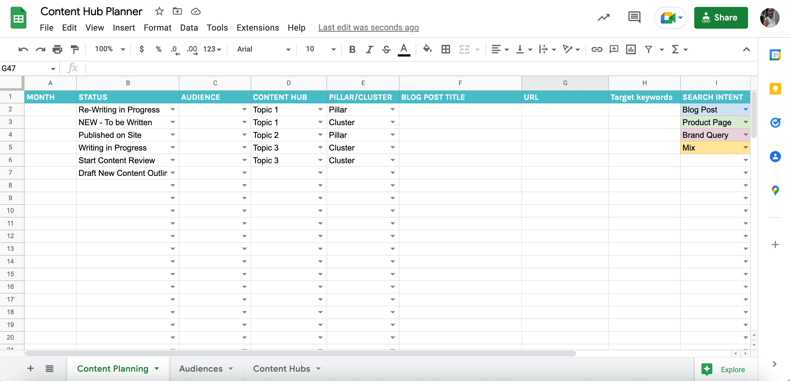Format value as currency
Screen dimensions: 790x381
point(141,49)
